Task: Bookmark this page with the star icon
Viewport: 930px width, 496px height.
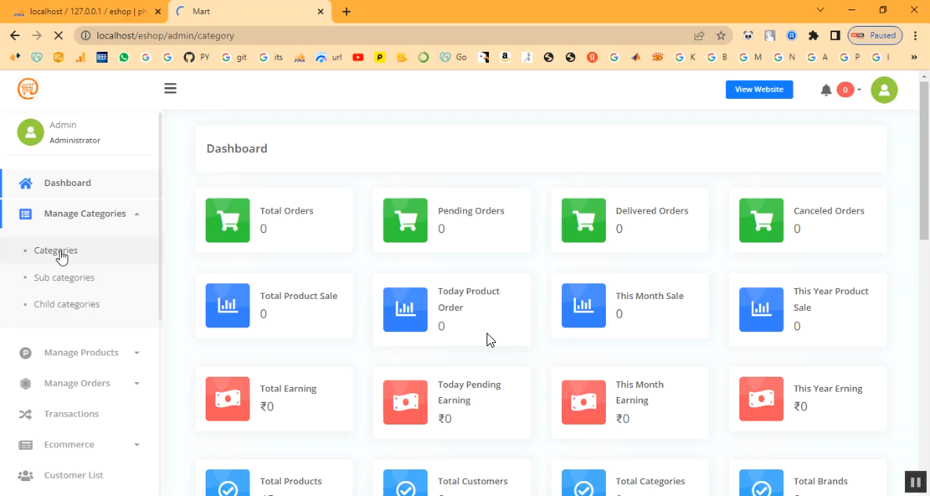Action: tap(720, 35)
